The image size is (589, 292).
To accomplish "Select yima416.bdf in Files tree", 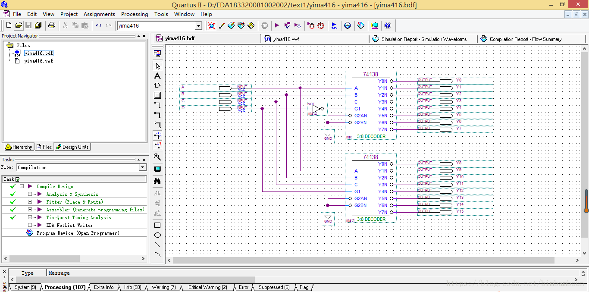I will tap(38, 53).
